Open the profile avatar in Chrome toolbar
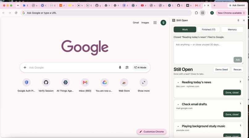249x138 pixels. 212,13
